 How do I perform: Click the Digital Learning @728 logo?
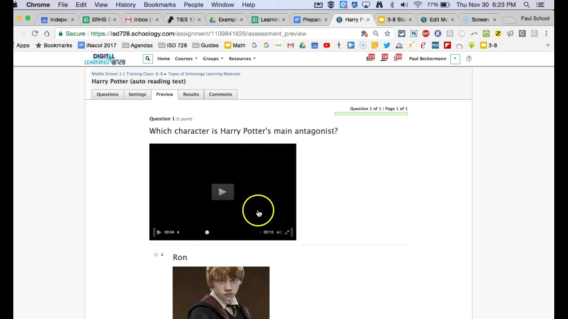(x=105, y=59)
